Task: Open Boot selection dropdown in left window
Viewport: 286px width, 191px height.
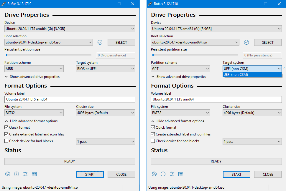Action: pyautogui.click(x=49, y=42)
